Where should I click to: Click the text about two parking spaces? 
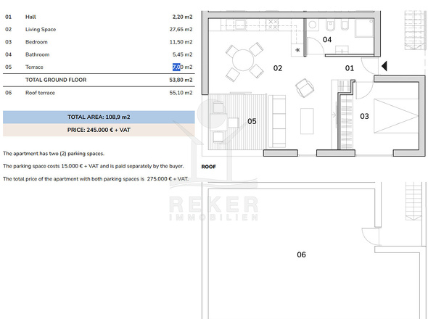[54, 154]
